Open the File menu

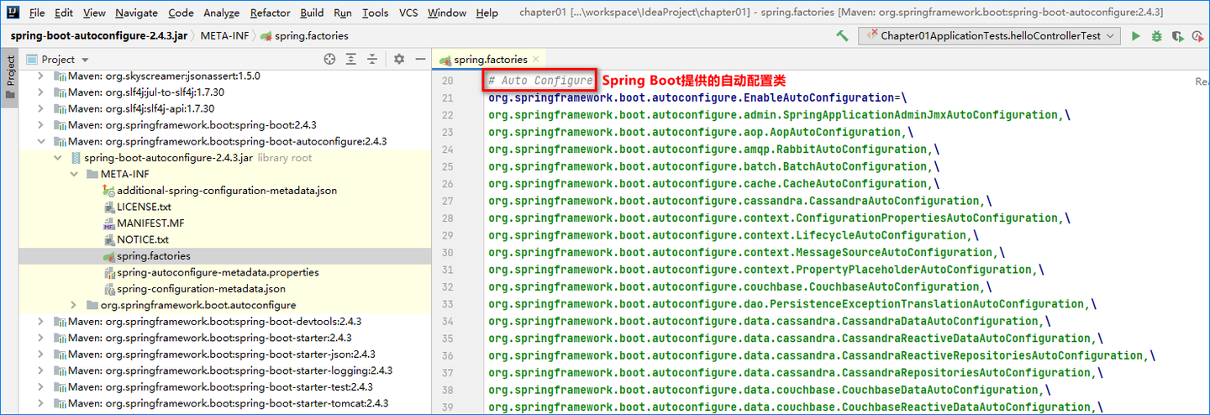click(x=37, y=13)
